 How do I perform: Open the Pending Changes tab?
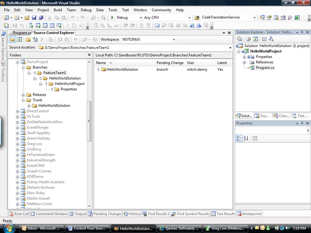pyautogui.click(x=105, y=214)
